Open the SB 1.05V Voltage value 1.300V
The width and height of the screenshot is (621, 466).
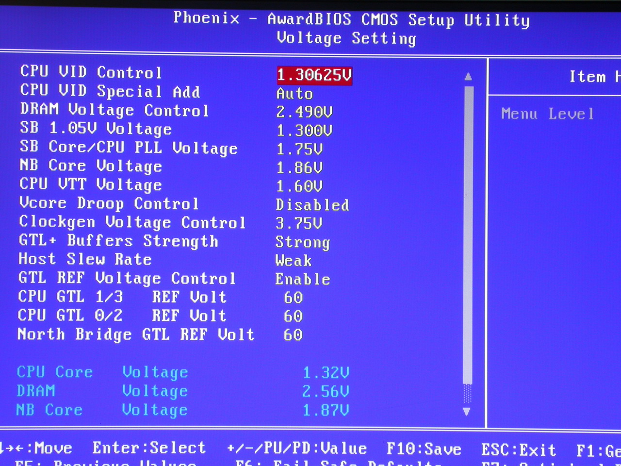coord(304,131)
